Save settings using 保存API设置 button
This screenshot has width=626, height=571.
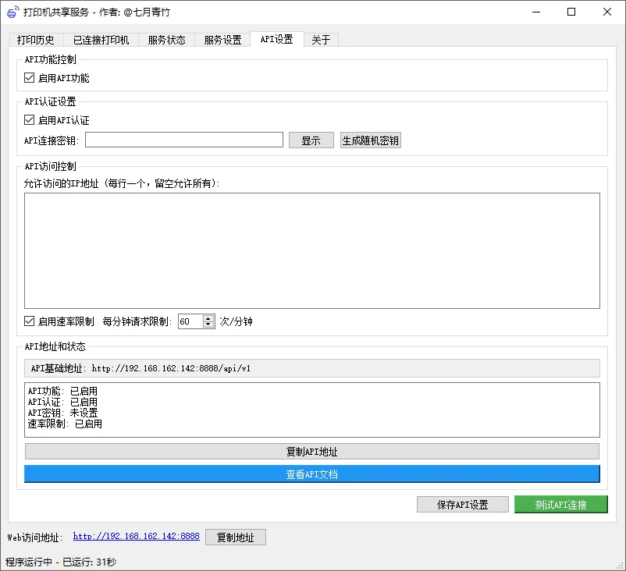pyautogui.click(x=462, y=504)
